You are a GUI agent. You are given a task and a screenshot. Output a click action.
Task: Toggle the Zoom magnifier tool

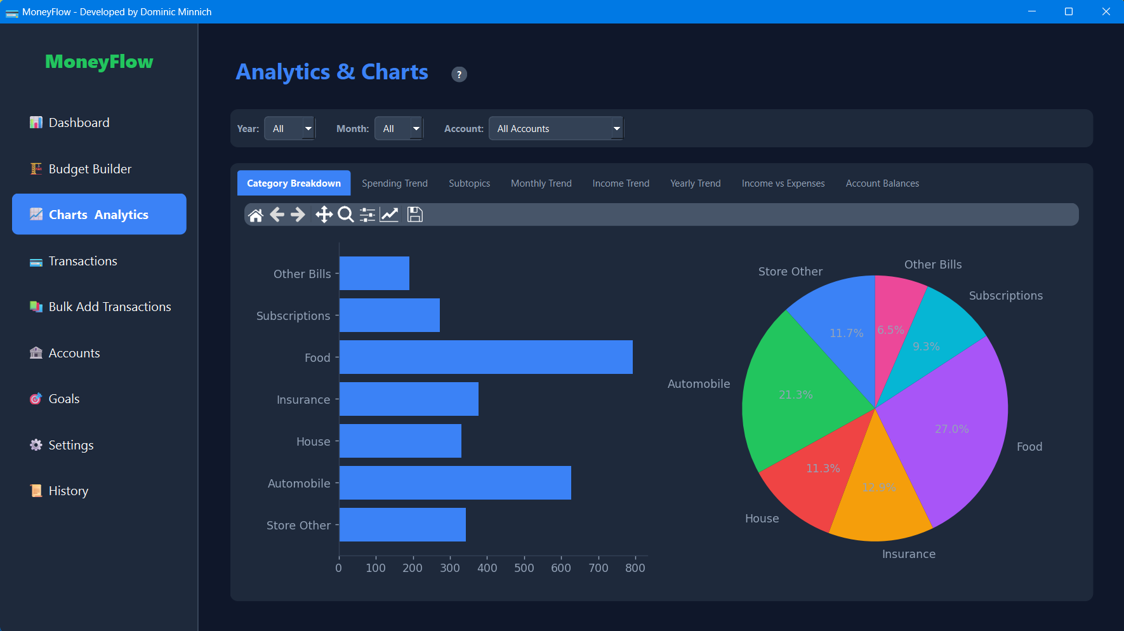tap(345, 215)
